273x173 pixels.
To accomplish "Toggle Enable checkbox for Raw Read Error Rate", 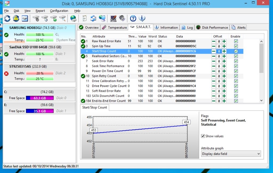I will [x=236, y=41].
